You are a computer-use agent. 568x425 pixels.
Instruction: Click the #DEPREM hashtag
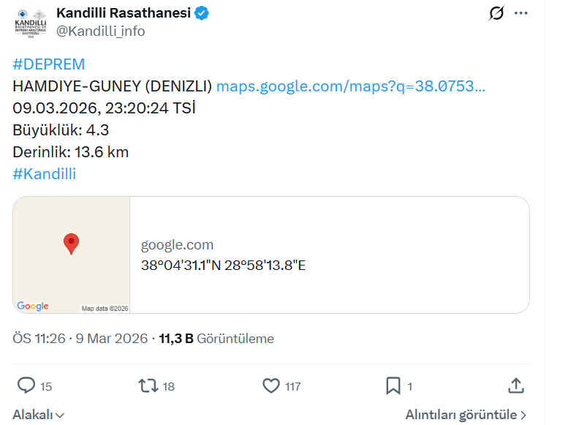point(48,64)
